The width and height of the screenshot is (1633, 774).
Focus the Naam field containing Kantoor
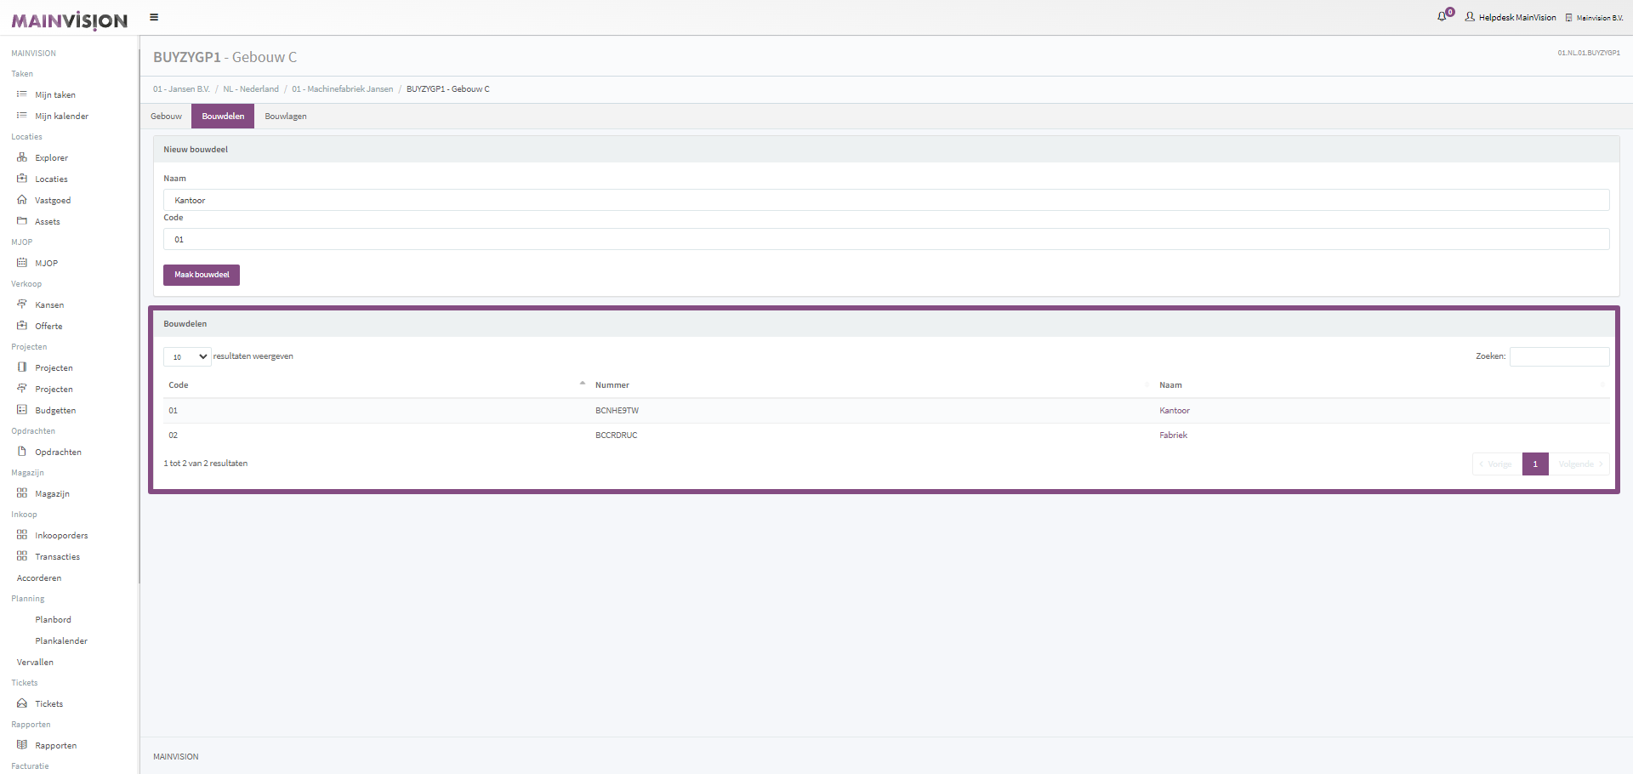(x=886, y=200)
